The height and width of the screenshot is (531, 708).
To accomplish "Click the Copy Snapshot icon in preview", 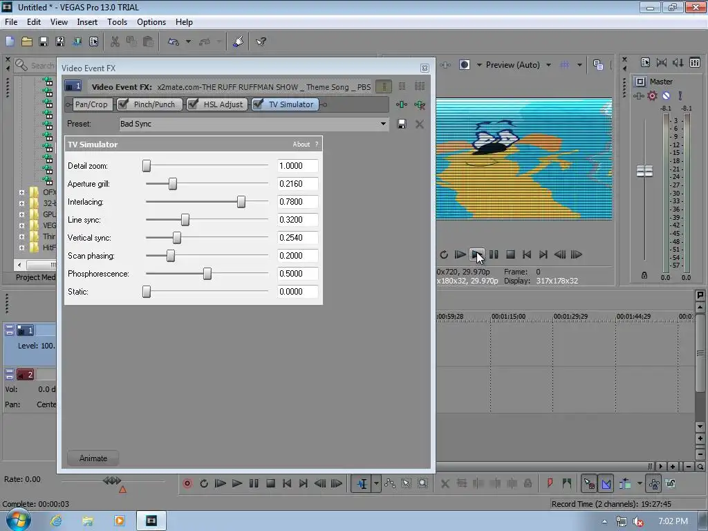I will click(598, 64).
